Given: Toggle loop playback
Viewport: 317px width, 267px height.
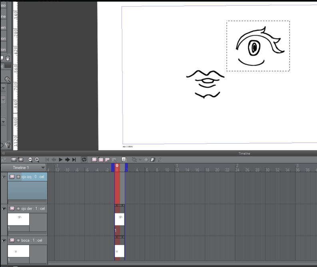Looking at the screenshot, I should point(84,160).
